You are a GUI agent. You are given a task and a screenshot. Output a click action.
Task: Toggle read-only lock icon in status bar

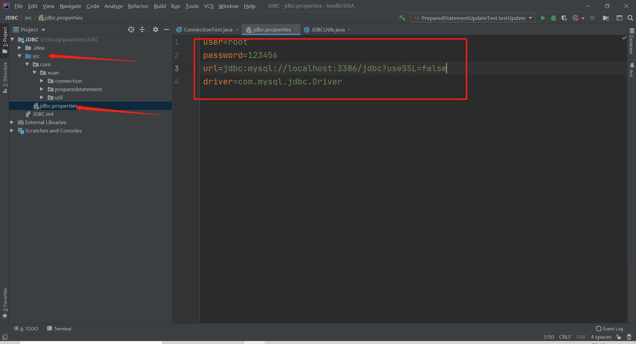pyautogui.click(x=618, y=337)
